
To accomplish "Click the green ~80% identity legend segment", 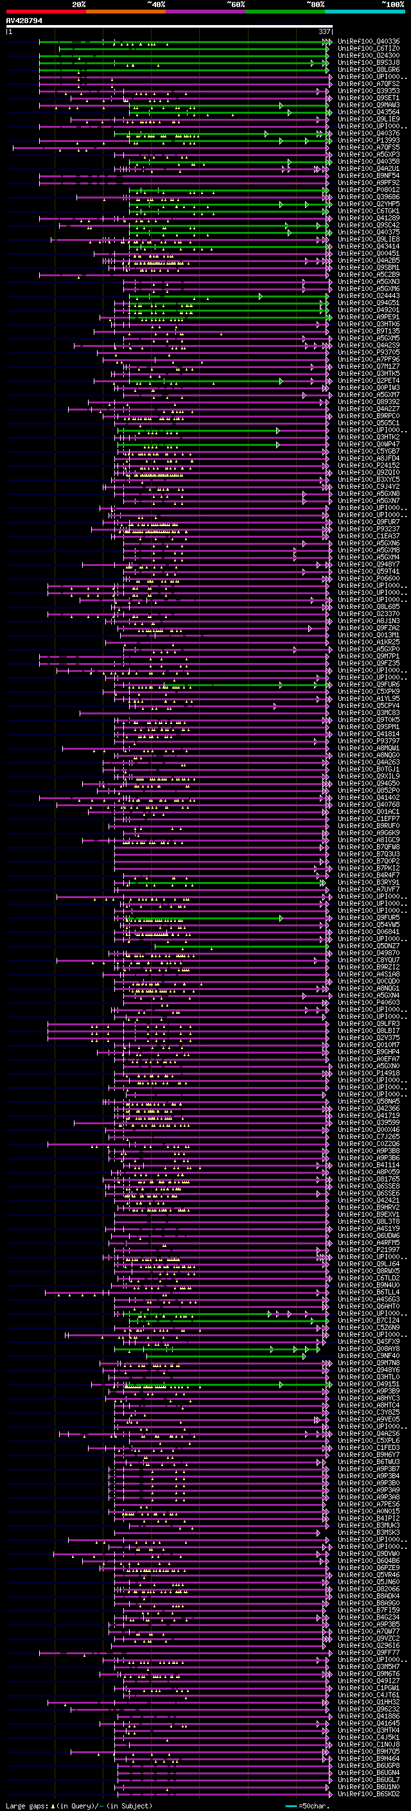I will [x=285, y=12].
